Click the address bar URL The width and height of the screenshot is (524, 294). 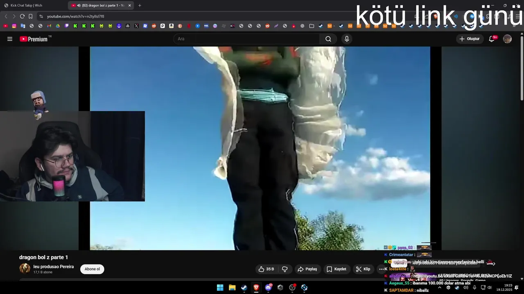click(76, 16)
